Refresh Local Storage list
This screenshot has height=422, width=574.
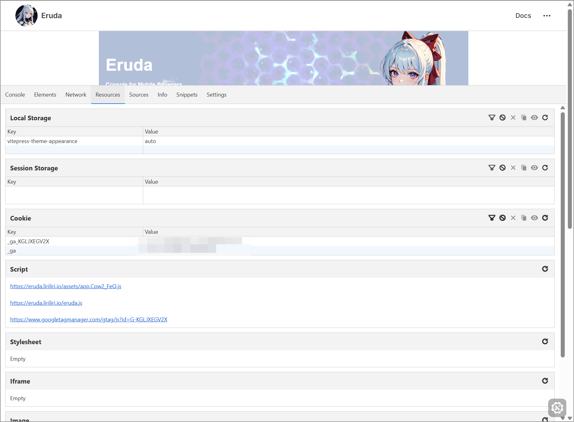coord(545,117)
